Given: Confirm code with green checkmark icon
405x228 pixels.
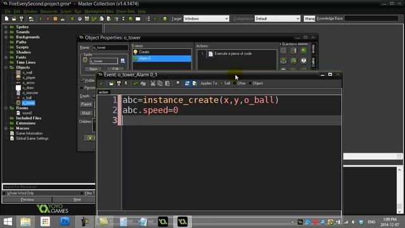Looking at the screenshot, I should point(101,83).
